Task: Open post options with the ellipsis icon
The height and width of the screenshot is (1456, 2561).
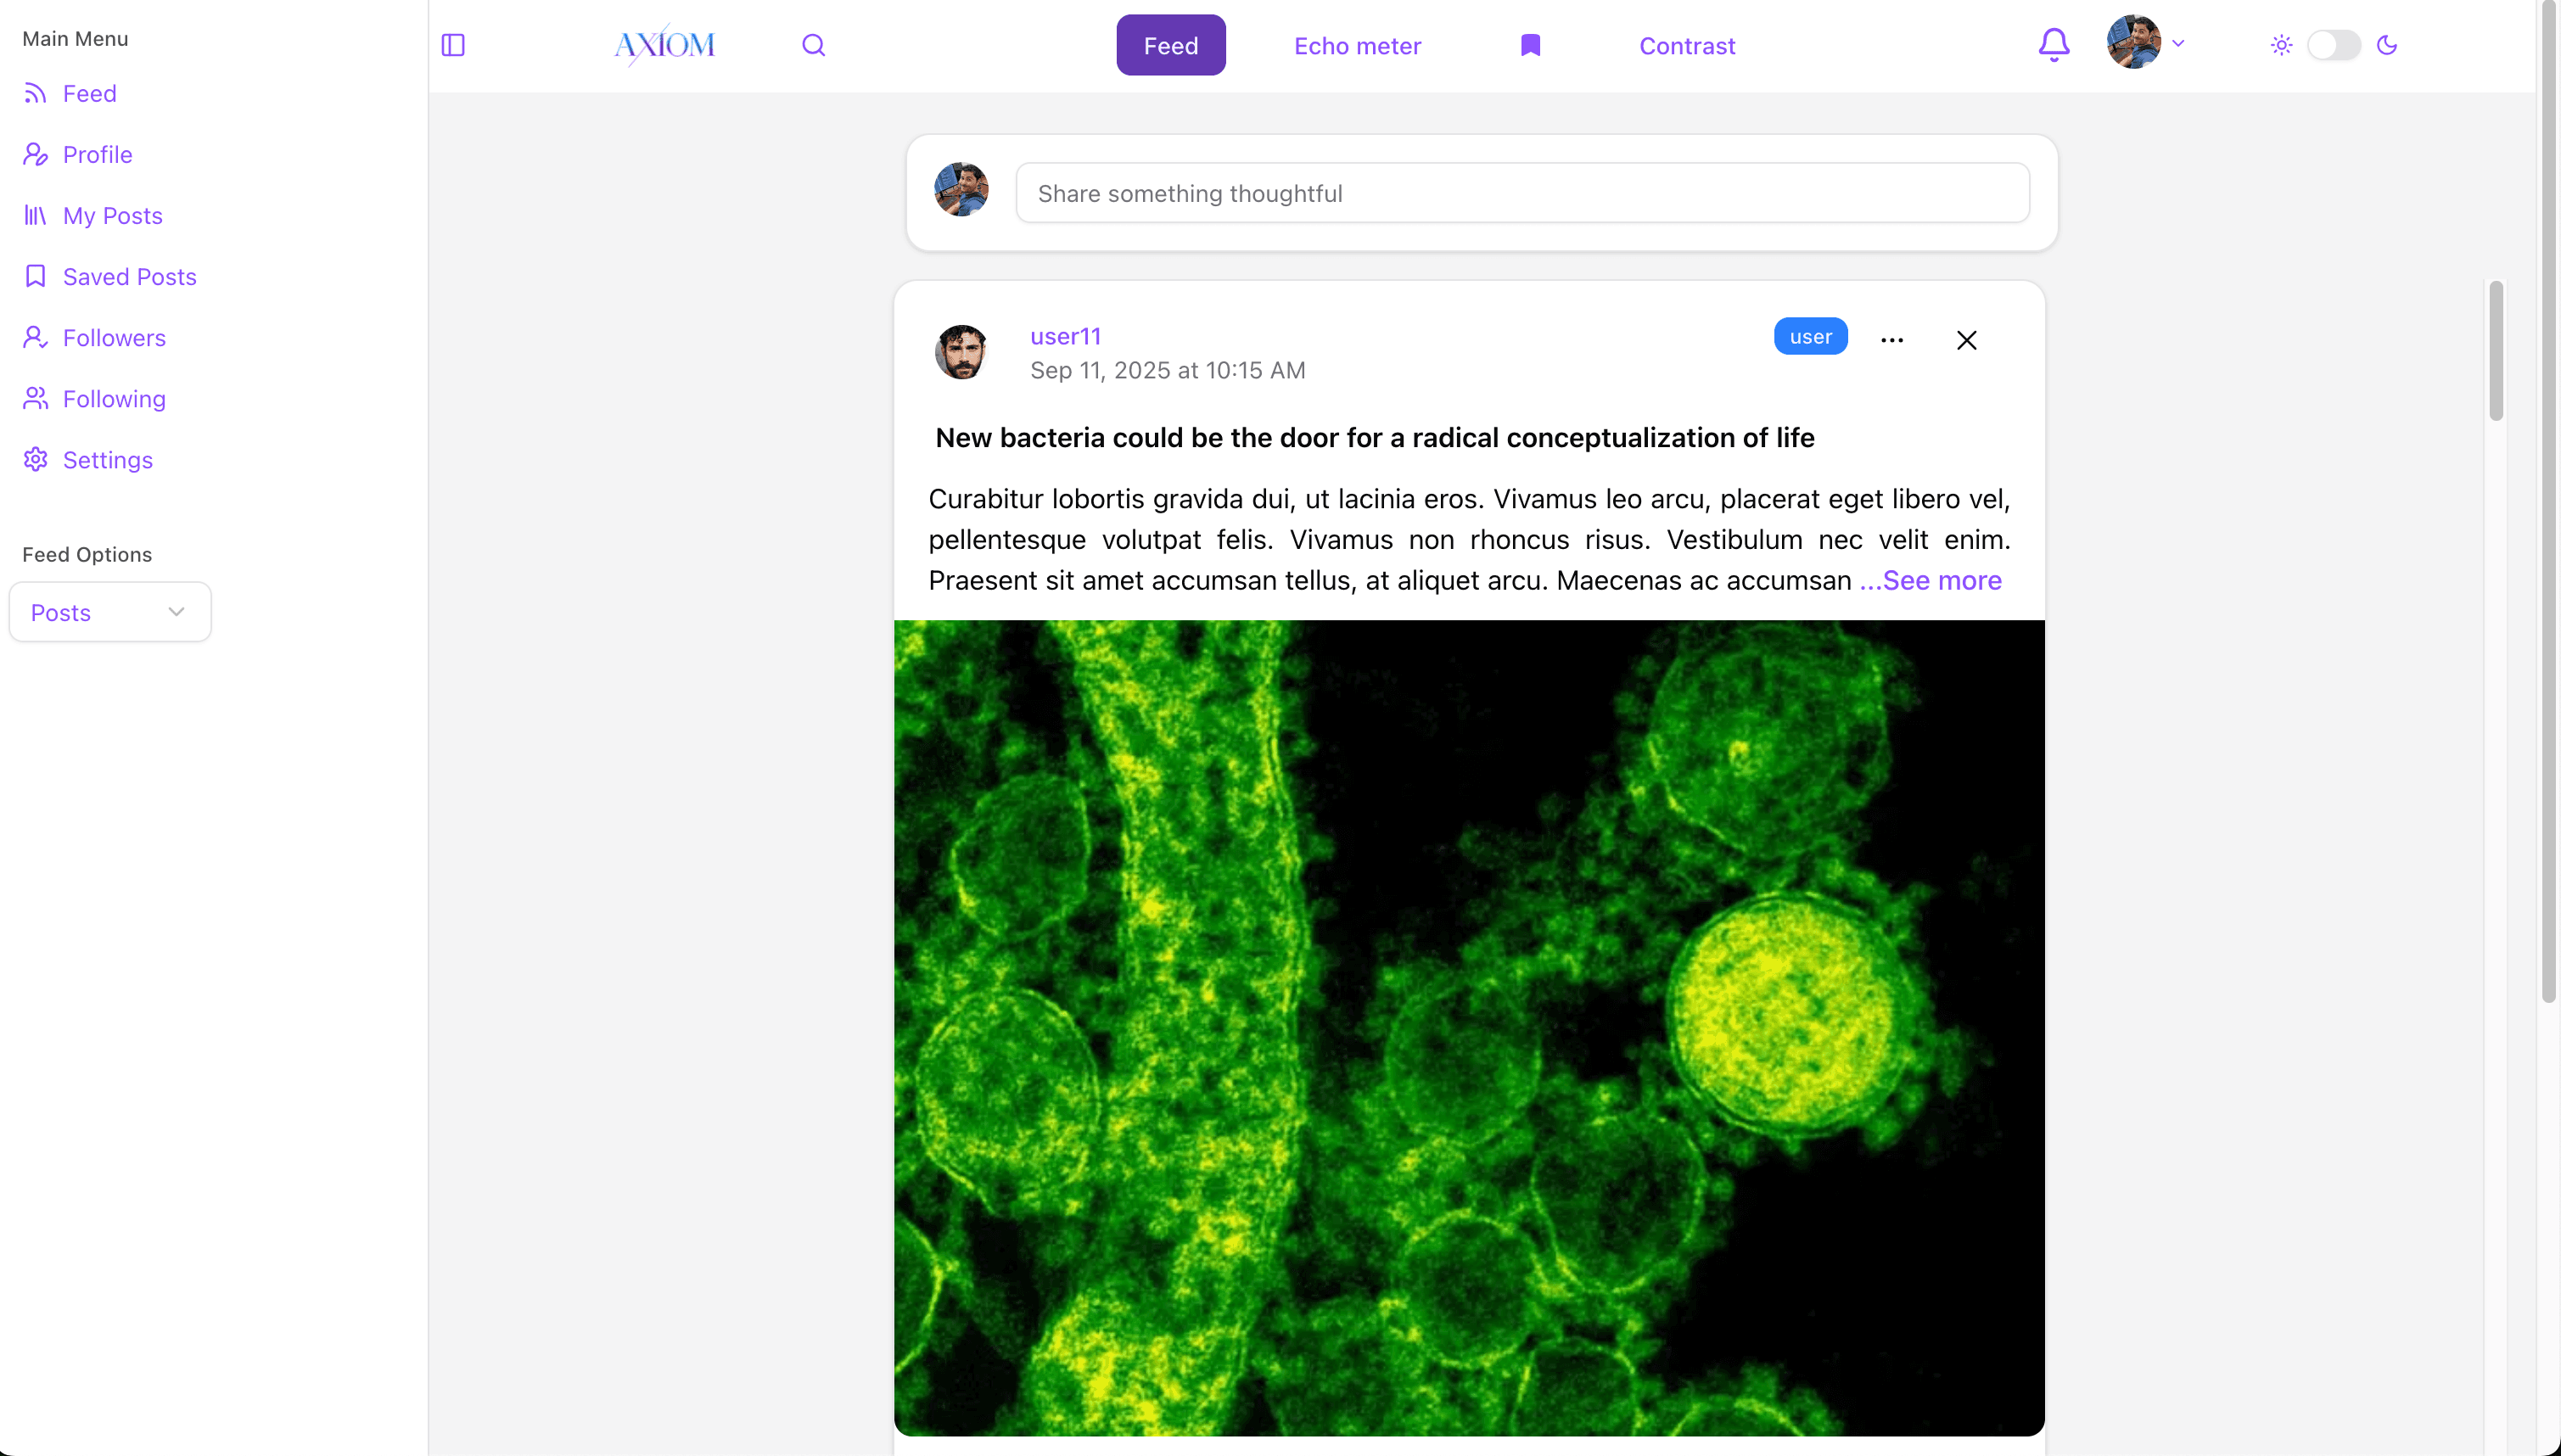Action: pos(1892,339)
